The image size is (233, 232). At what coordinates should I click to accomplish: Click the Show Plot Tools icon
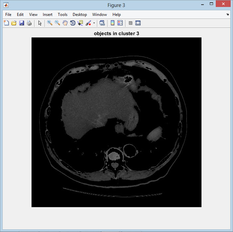[x=138, y=23]
